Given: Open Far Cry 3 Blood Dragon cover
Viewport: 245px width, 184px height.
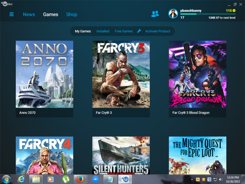Looking at the screenshot, I should (x=197, y=74).
